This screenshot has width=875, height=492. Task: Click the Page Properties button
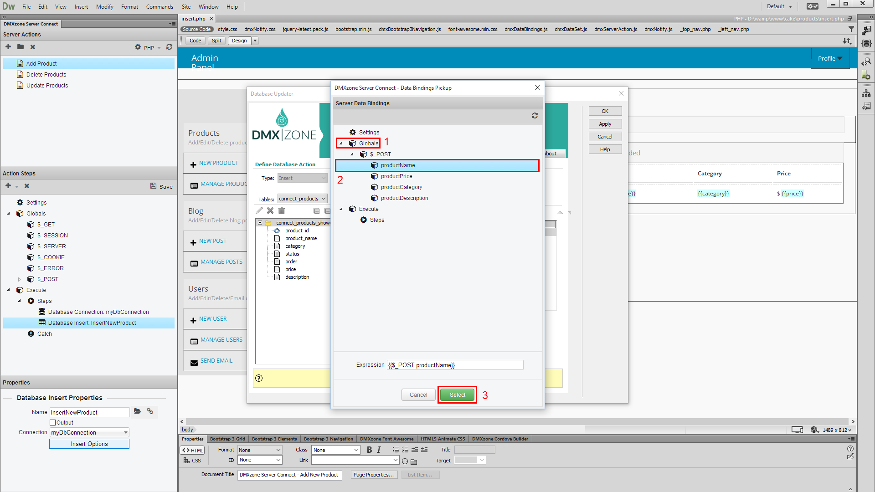pos(374,475)
